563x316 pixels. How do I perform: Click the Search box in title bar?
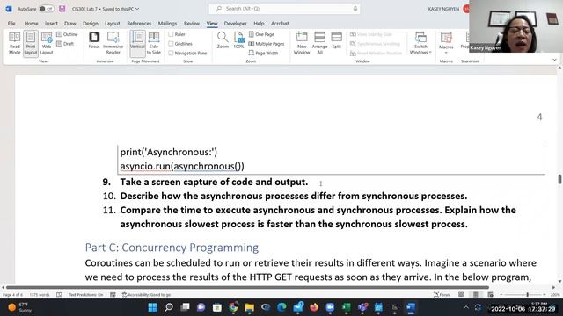point(284,9)
